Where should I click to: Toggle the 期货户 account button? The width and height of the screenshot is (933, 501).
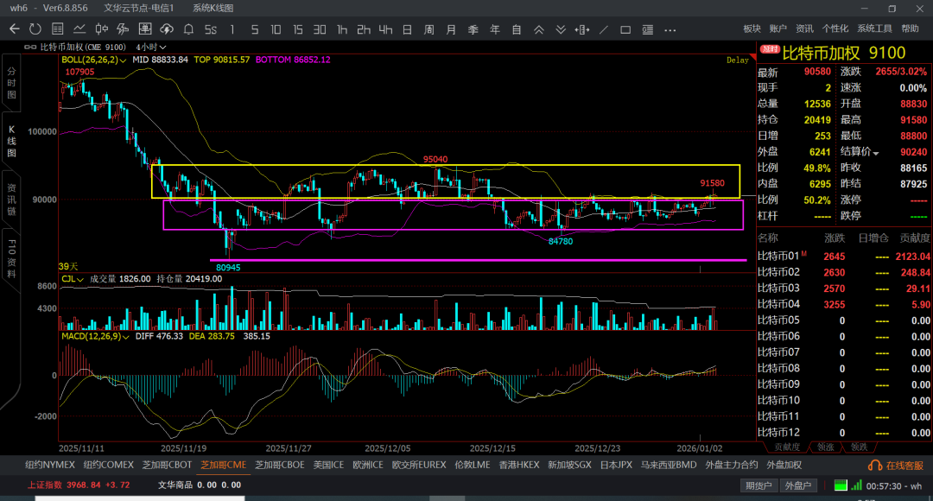[x=758, y=485]
